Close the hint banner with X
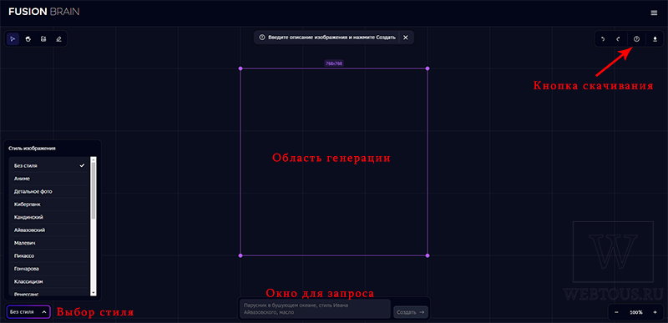 [406, 38]
